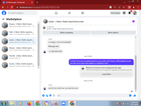This screenshot has height=106, width=141.
Task: Open Priscilla's conversation
Action: 19,57
